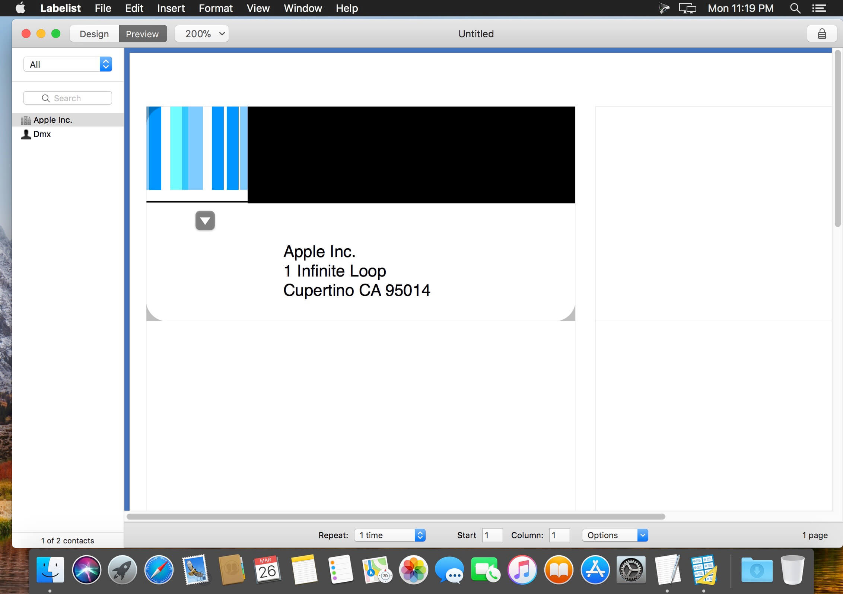
Task: Open the Trash in the Dock
Action: (793, 569)
